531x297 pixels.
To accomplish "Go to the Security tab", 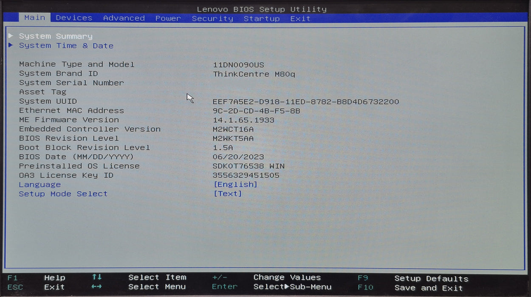I will 212,18.
